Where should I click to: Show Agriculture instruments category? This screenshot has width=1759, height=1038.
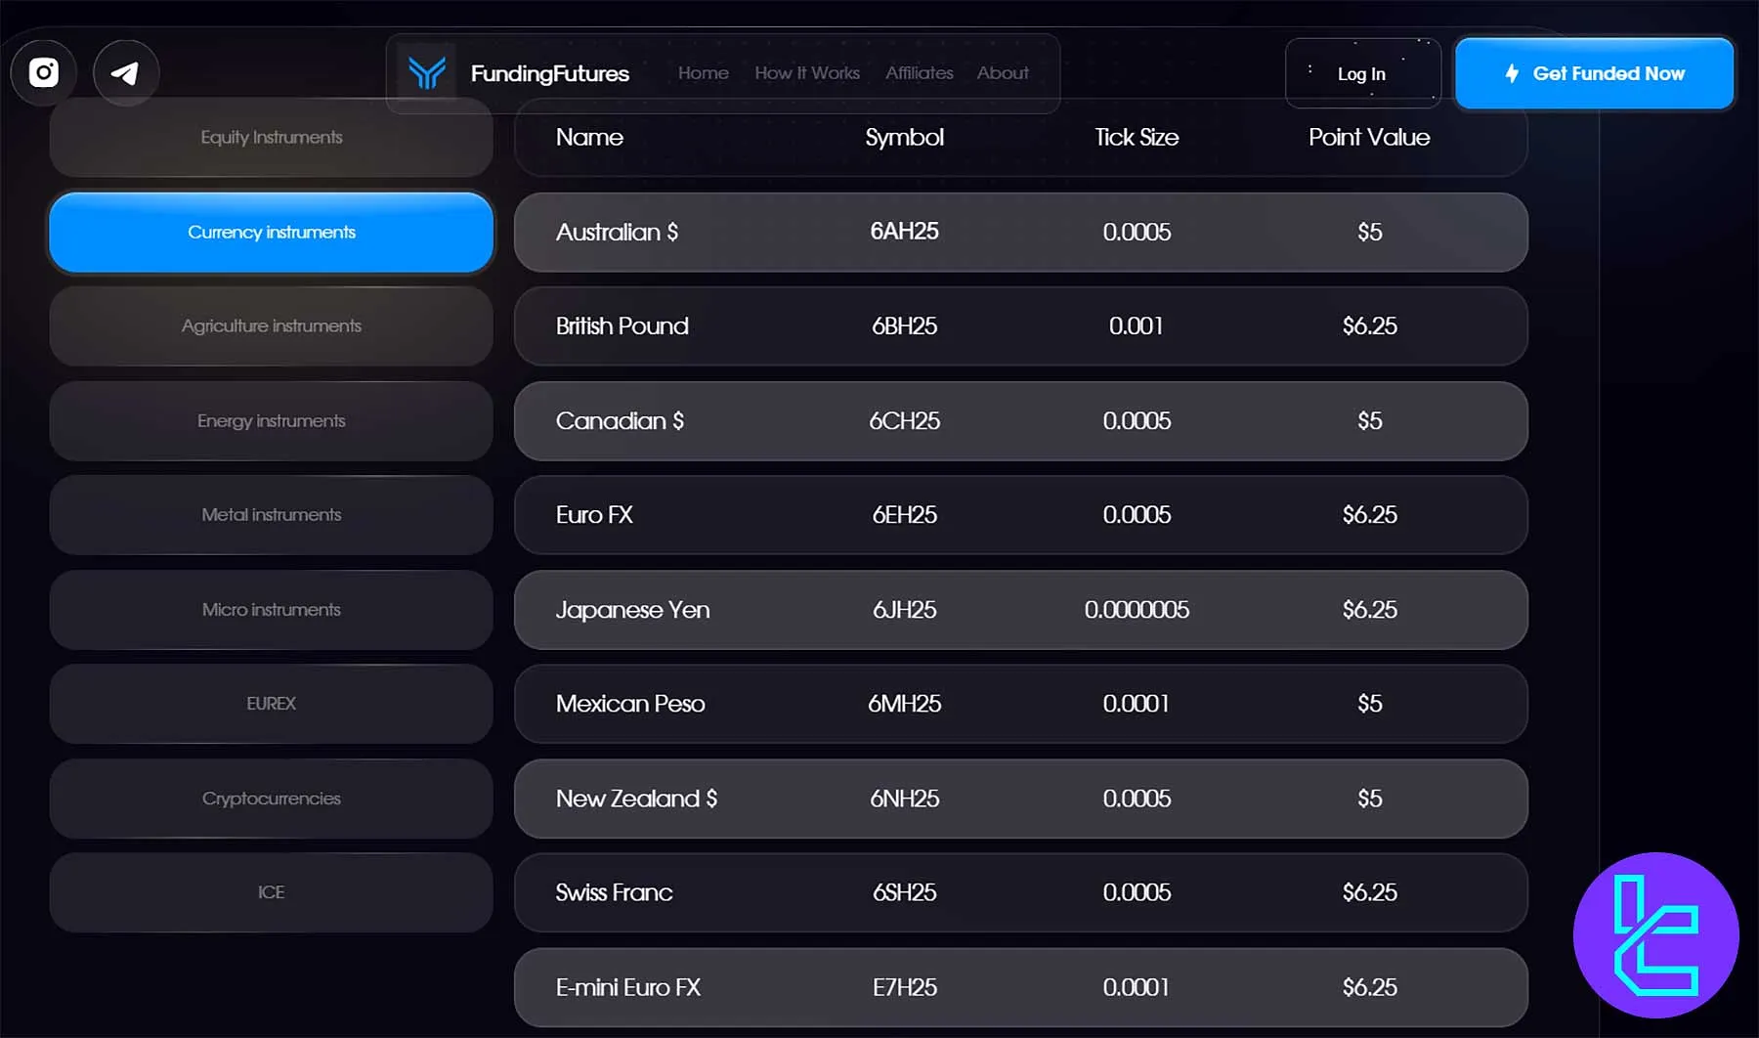coord(271,326)
